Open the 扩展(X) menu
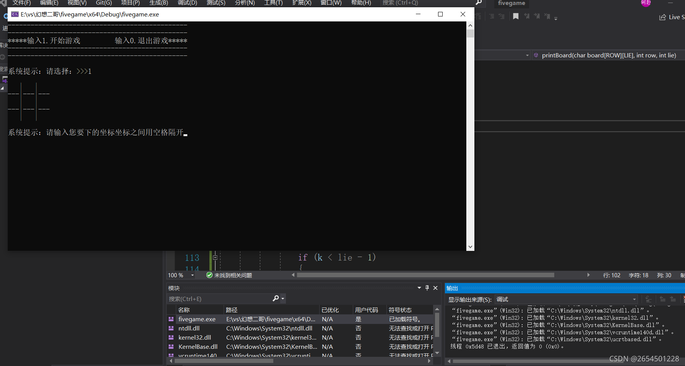 (x=302, y=3)
